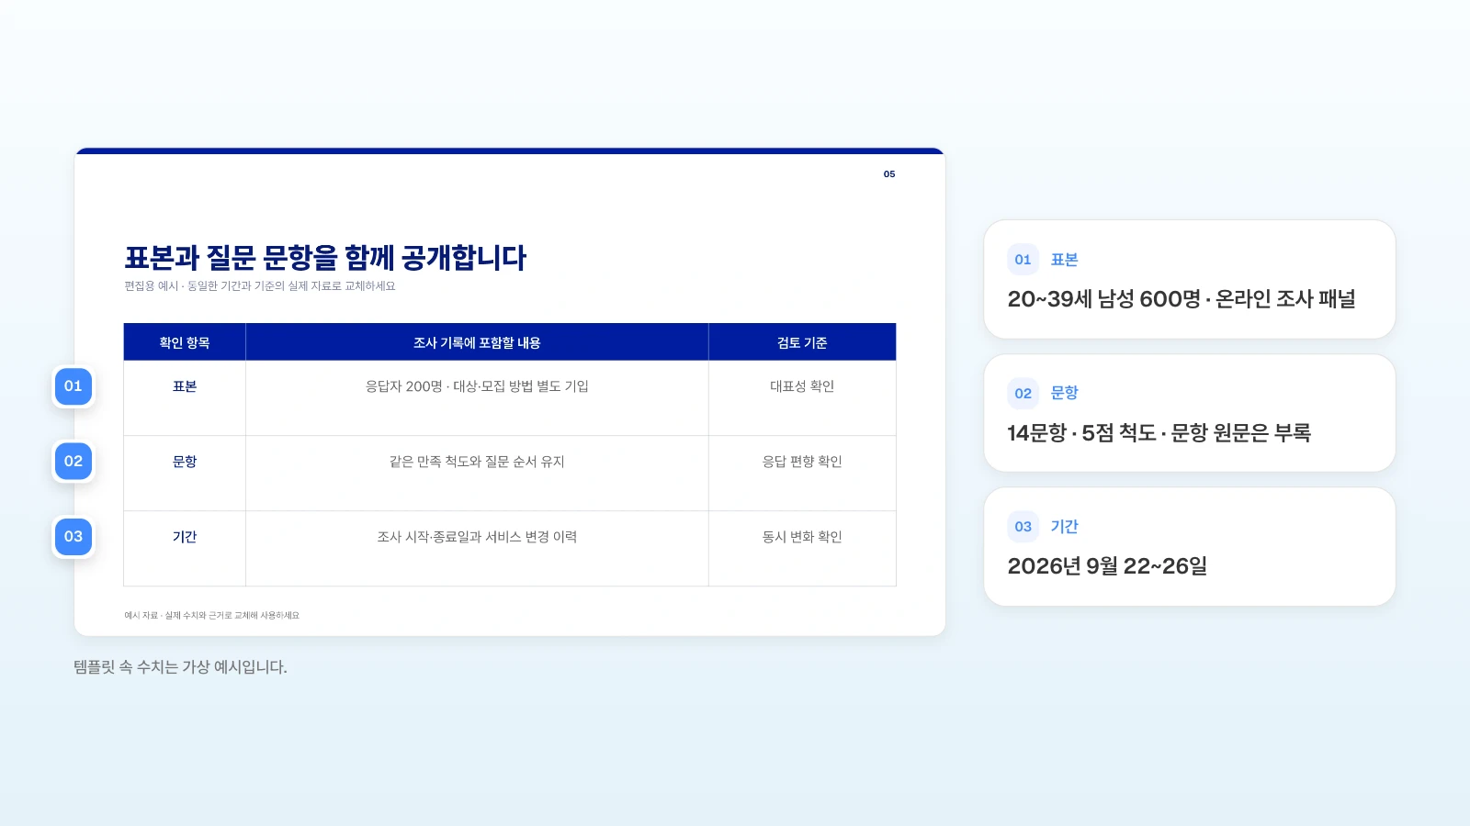
Task: Click the 03 badge in the 기간 card
Action: [1023, 527]
